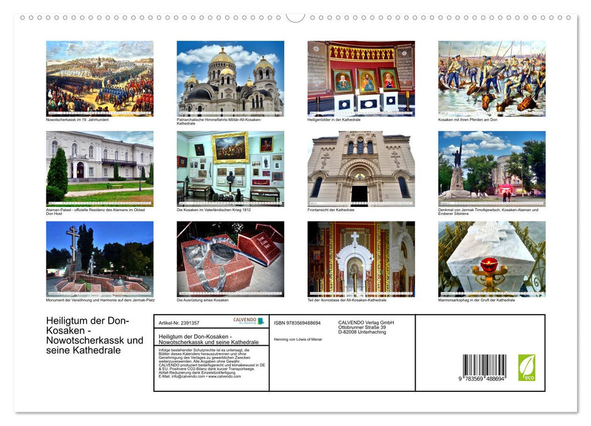The width and height of the screenshot is (591, 426).
Task: Click the E-Mail info@calvendo.com line
Action: tap(200, 376)
